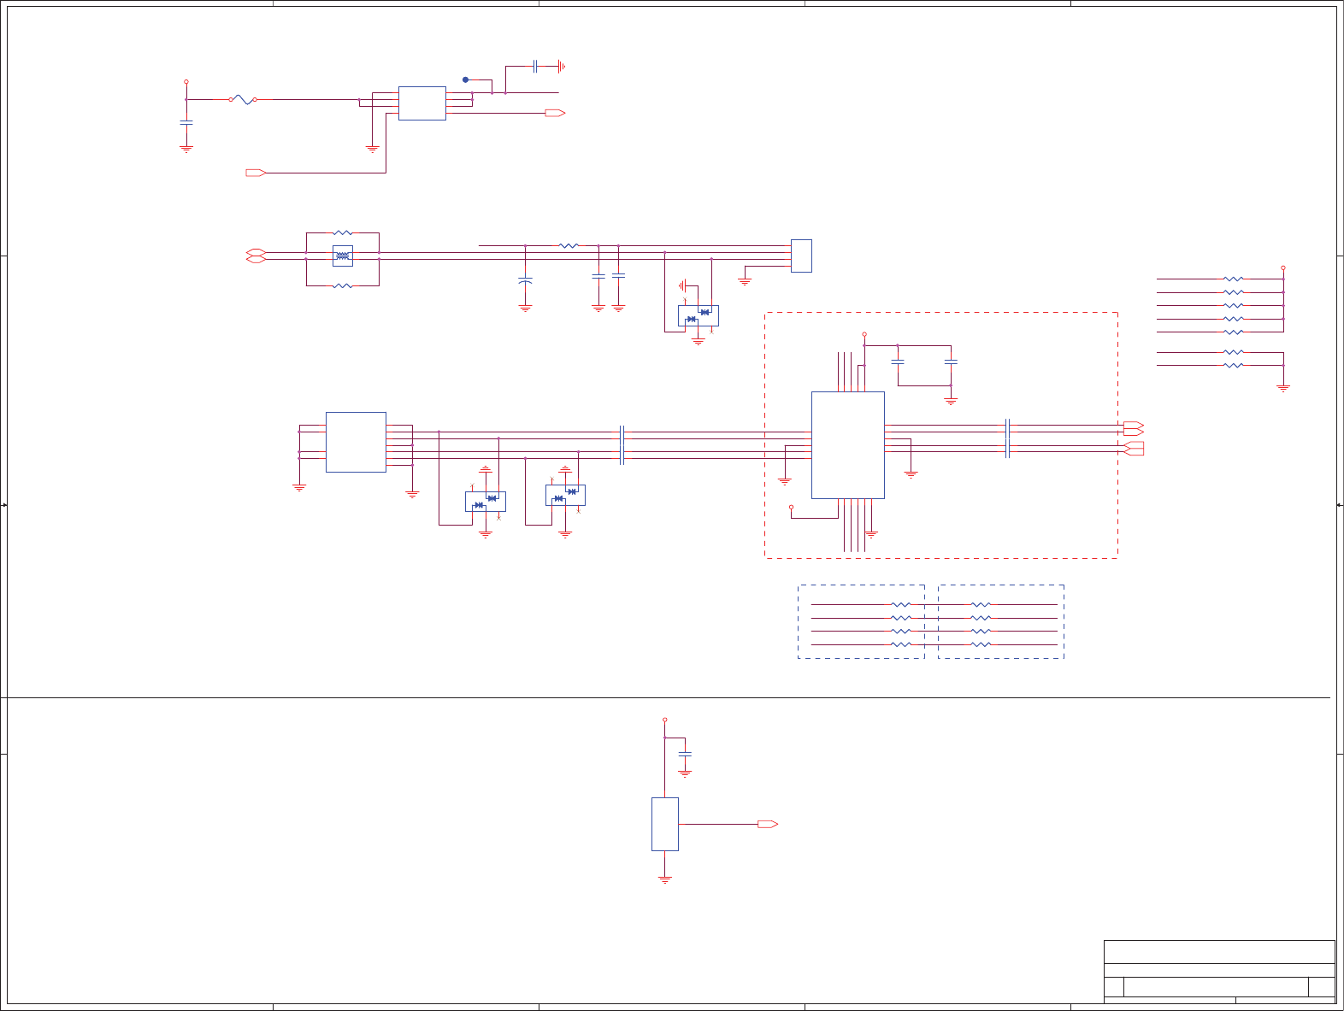Select the double port left of the choke

click(256, 256)
